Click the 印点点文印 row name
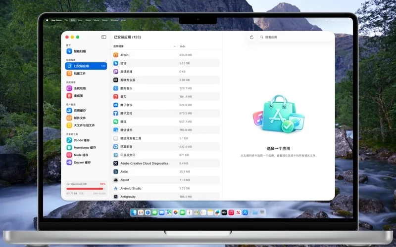This screenshot has width=396, height=247. [128, 155]
